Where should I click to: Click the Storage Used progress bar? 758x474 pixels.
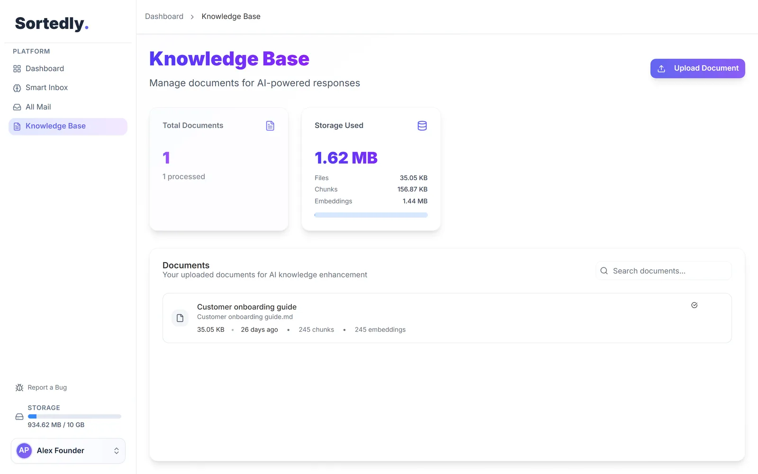click(371, 215)
